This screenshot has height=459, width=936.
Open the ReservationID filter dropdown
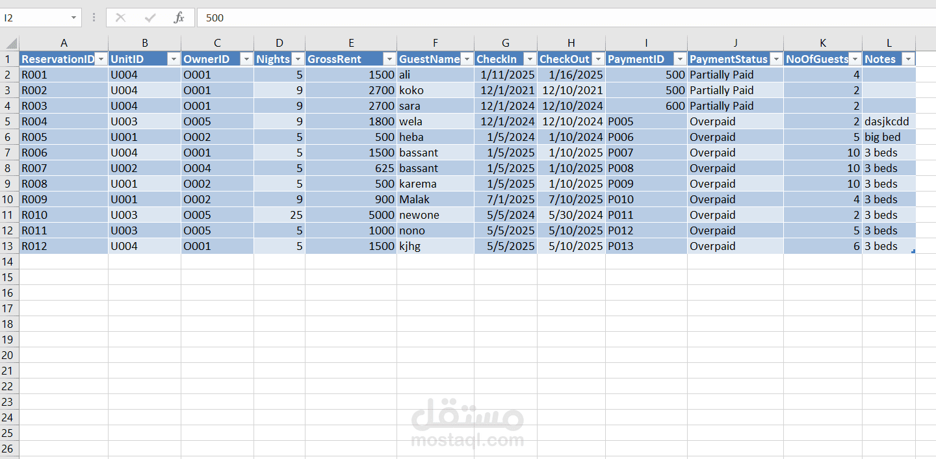(x=101, y=59)
